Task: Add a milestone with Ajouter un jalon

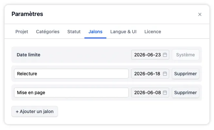Action: pos(35,111)
